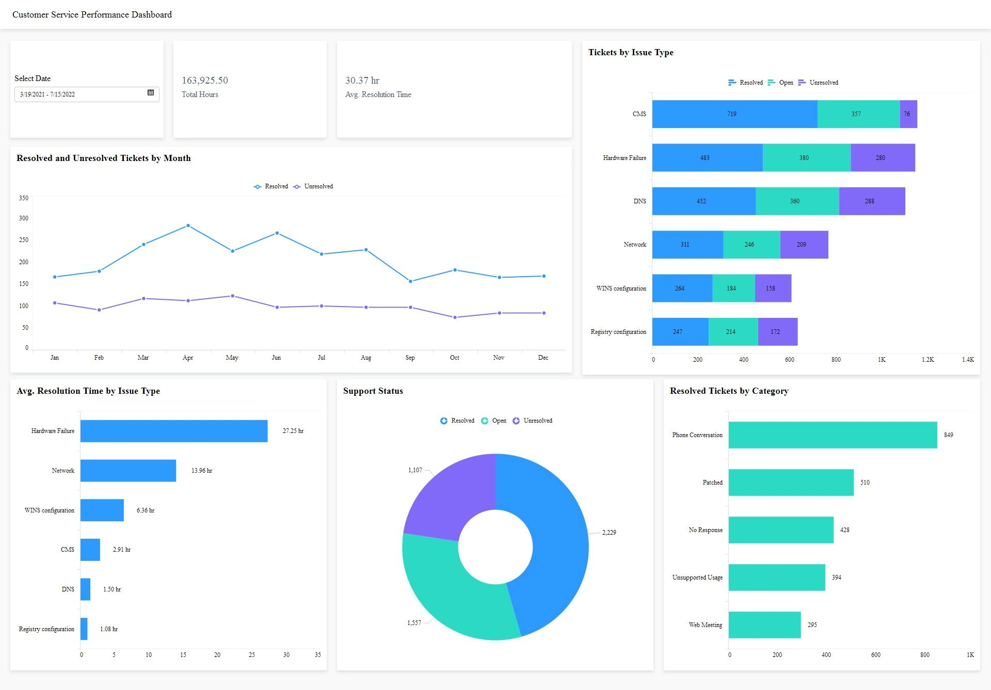Select the Web Meeting bar showing 295
This screenshot has height=690, width=991.
tap(765, 625)
